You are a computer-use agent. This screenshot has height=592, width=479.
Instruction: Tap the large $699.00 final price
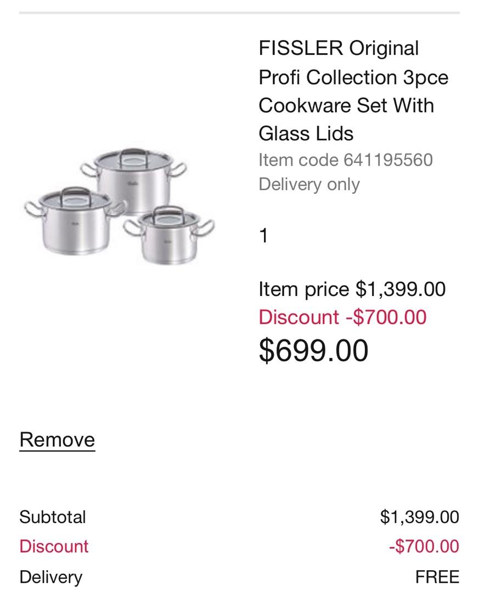(313, 351)
